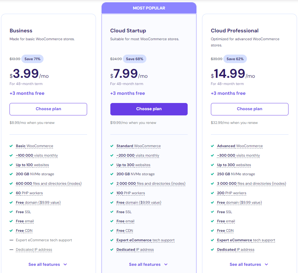Viewport: 298px width, 273px height.
Task: Click 3 000 000 files and directories text
Action: (x=251, y=183)
